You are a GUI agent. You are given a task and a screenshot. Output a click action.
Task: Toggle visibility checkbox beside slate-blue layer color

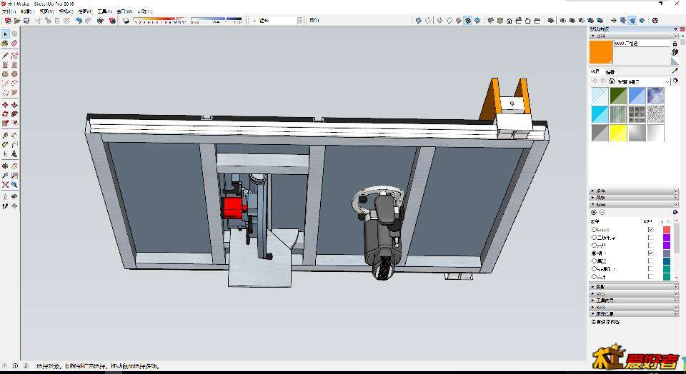(x=651, y=253)
